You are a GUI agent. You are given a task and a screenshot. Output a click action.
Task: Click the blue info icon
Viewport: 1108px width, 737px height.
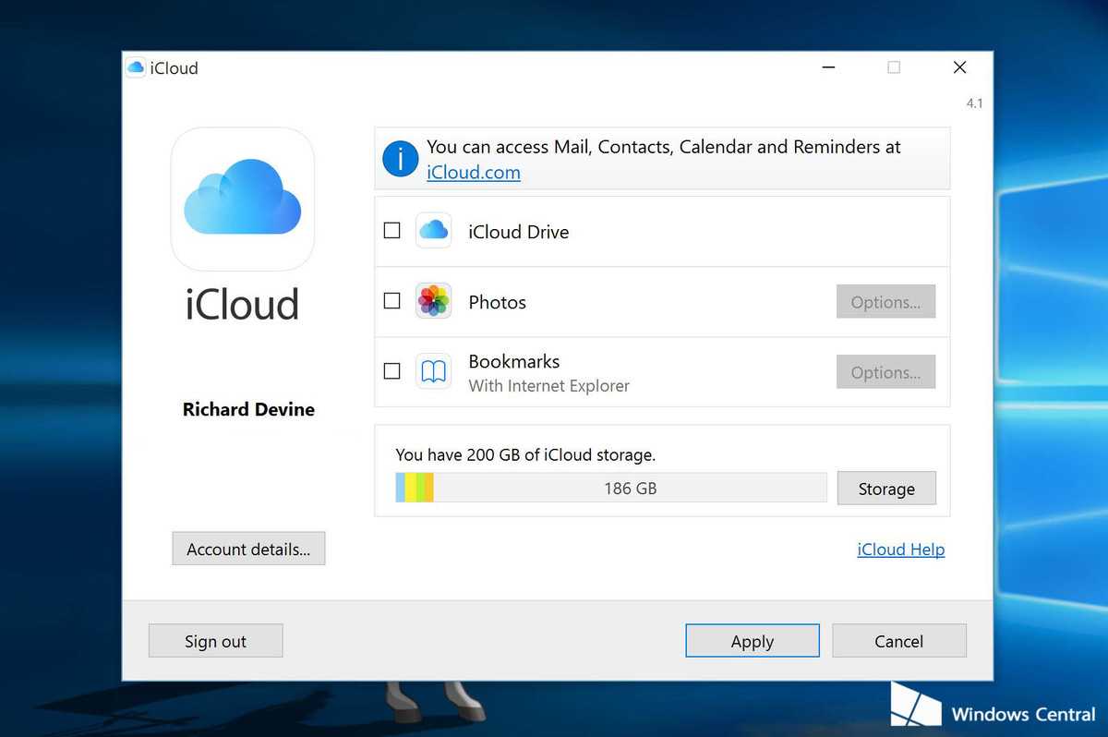(x=400, y=159)
